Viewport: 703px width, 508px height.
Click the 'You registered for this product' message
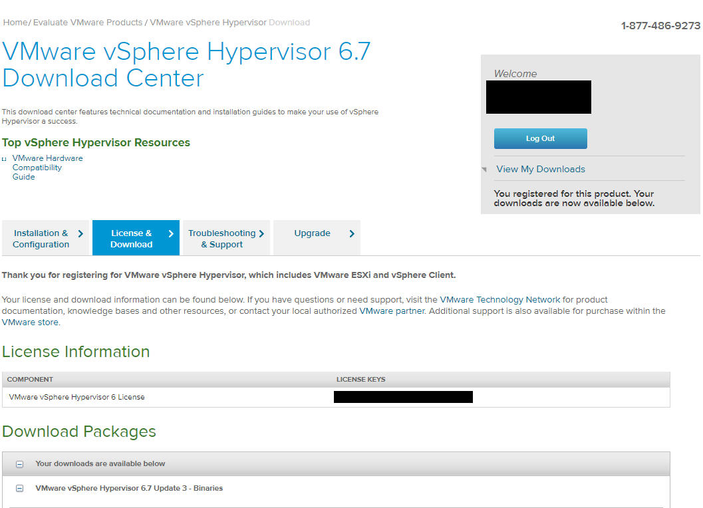(x=574, y=198)
